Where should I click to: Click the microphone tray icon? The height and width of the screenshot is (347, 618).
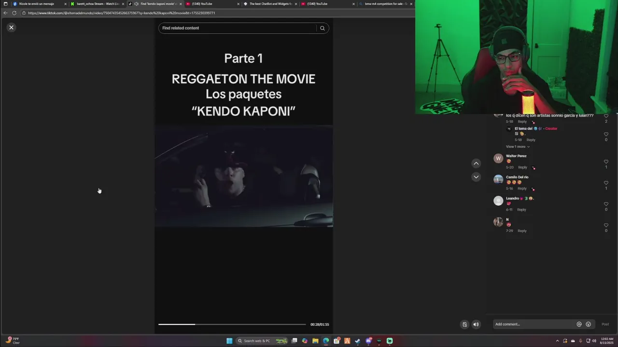(x=580, y=341)
